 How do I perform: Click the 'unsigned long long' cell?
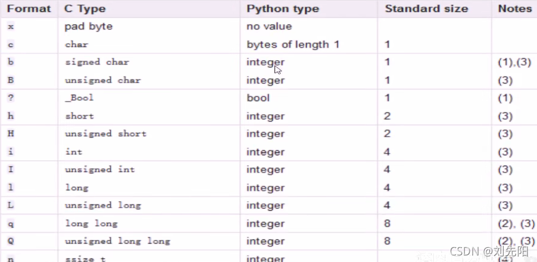tap(117, 241)
